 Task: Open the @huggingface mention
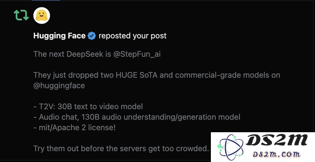pyautogui.click(x=59, y=86)
